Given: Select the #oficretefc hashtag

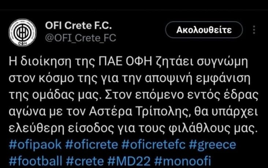Looking at the screenshot, I should [x=153, y=145].
